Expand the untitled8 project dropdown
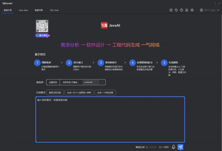 [102, 82]
